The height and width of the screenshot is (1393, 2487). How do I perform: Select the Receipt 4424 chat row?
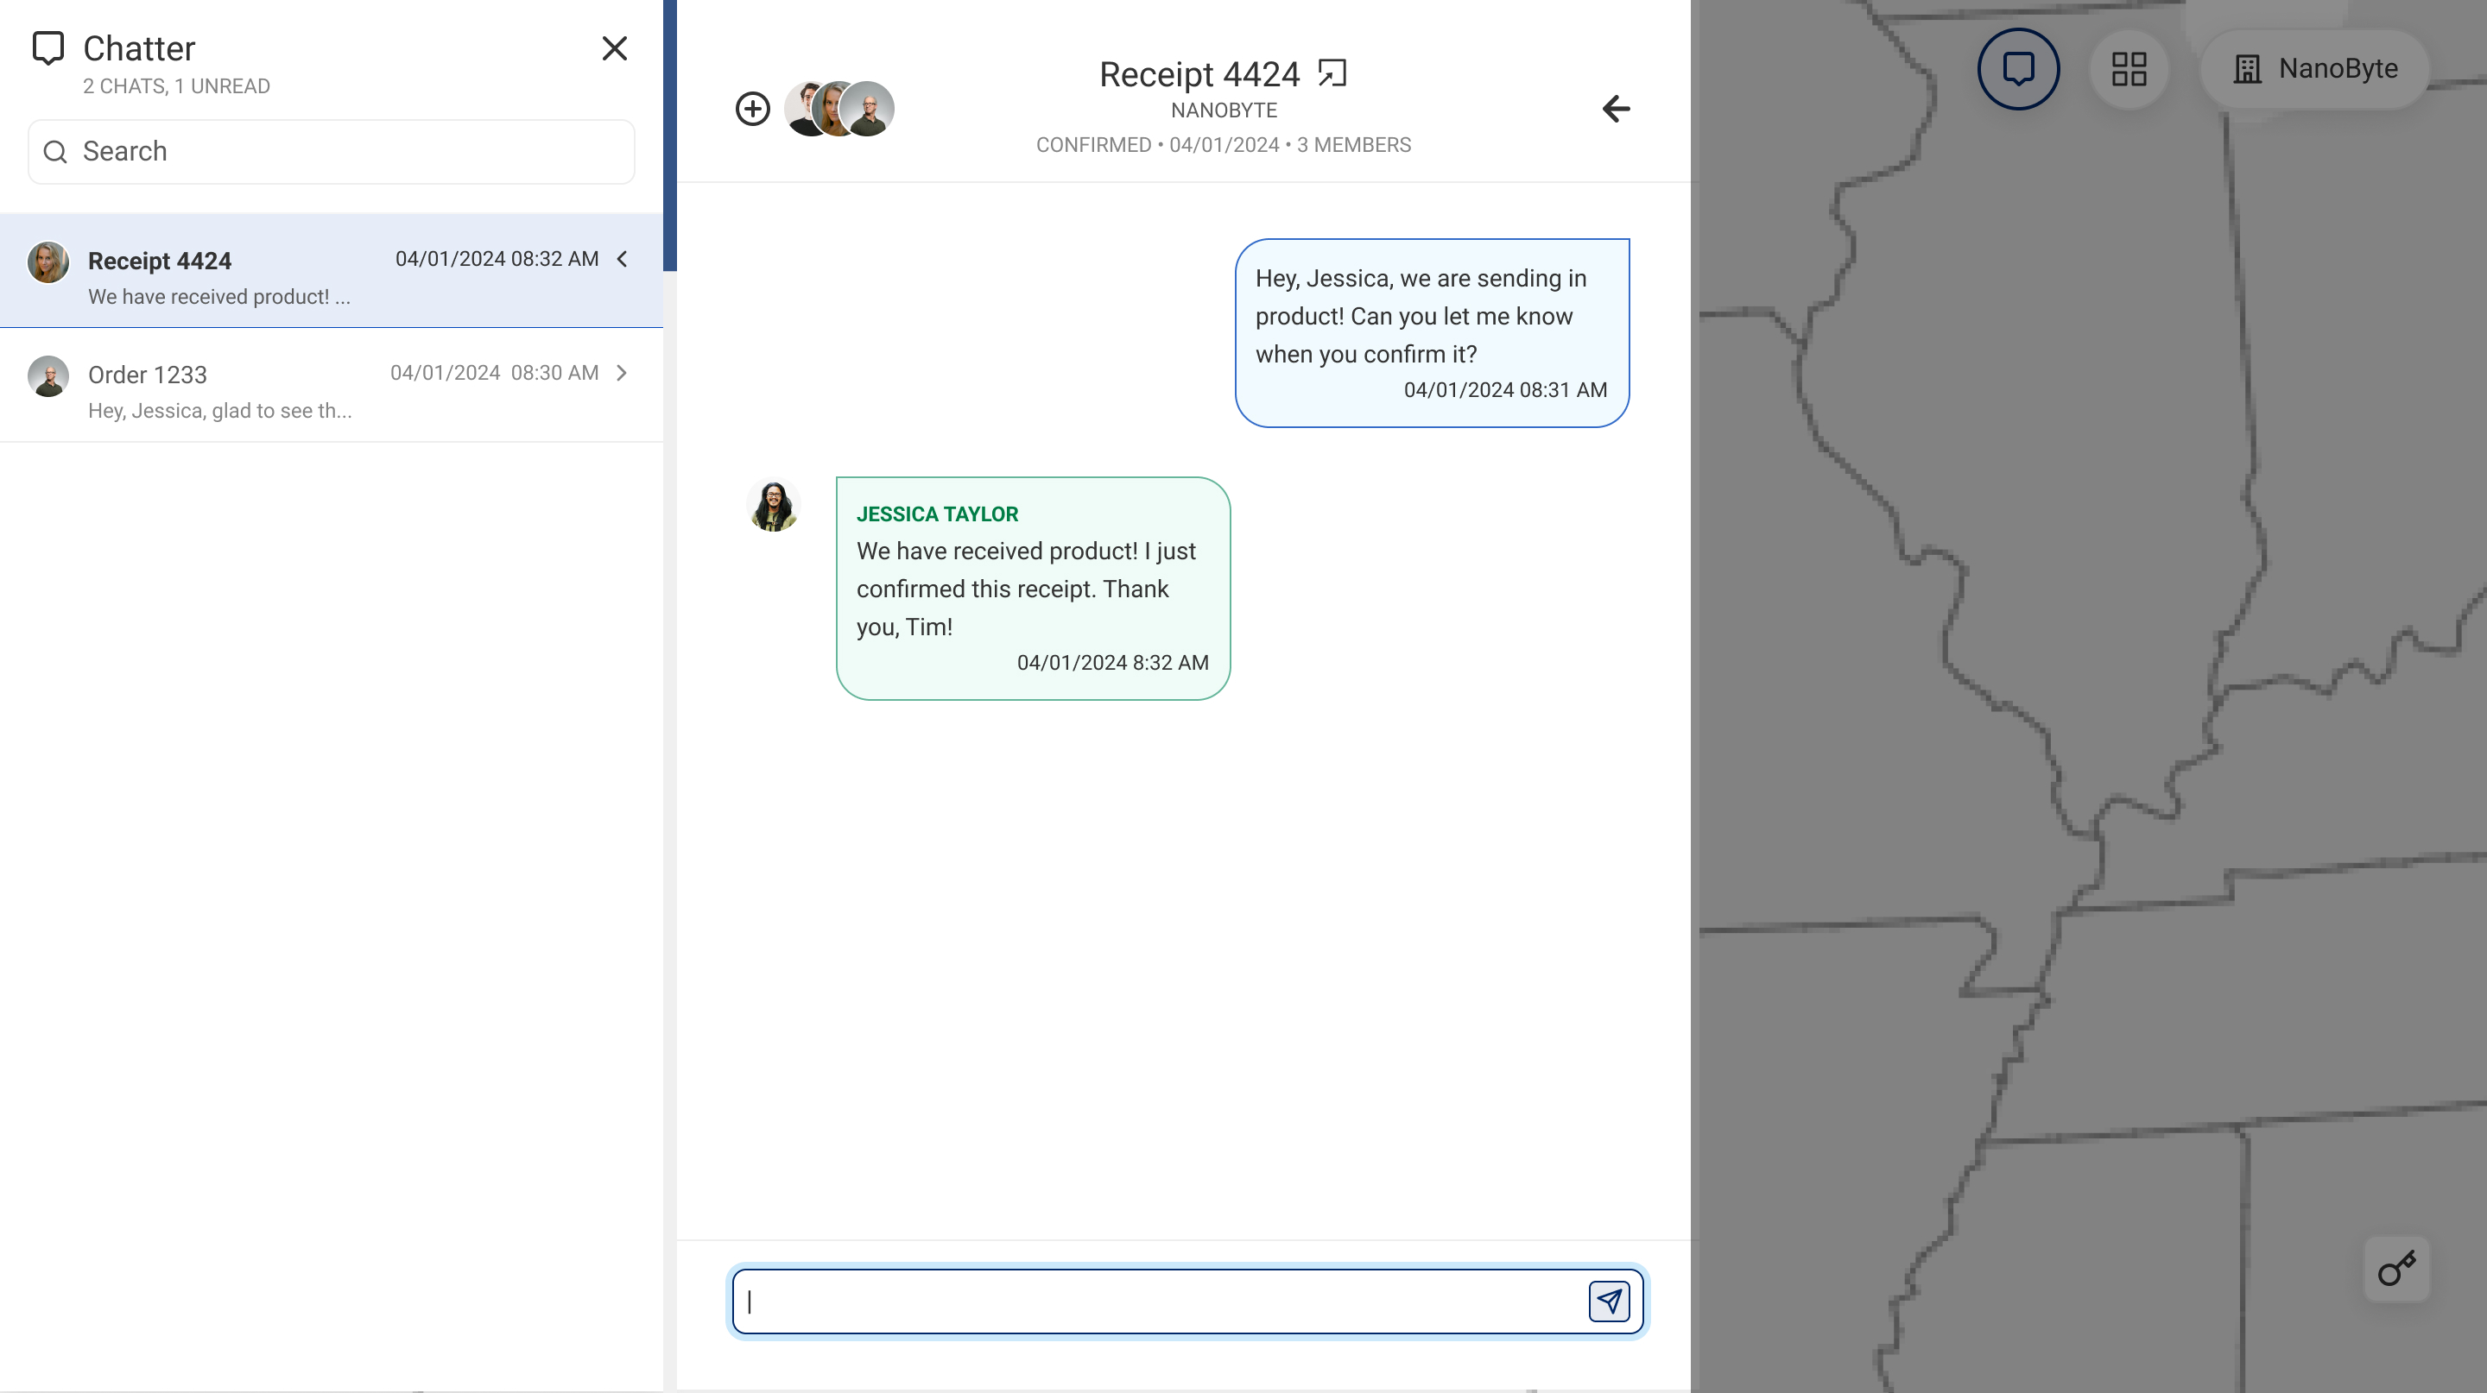(331, 271)
